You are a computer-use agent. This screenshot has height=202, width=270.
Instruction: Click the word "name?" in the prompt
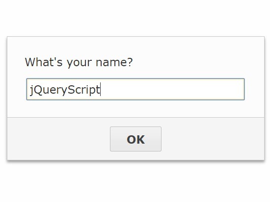(x=114, y=62)
